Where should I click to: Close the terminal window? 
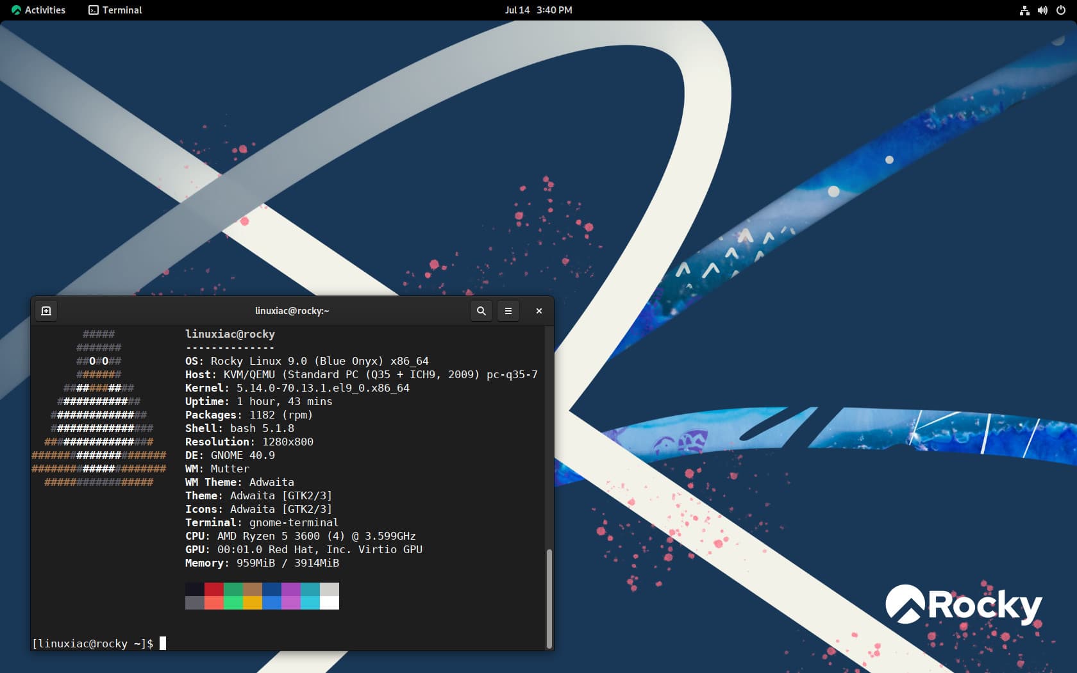pyautogui.click(x=538, y=311)
